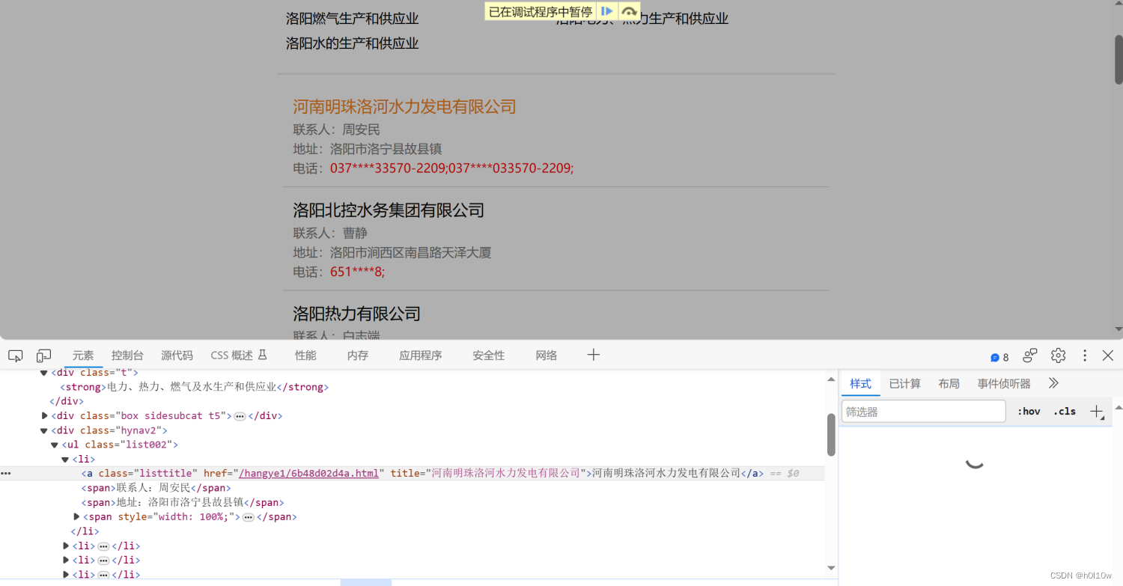Open the 网络 tab
Image resolution: width=1123 pixels, height=586 pixels.
pos(547,355)
